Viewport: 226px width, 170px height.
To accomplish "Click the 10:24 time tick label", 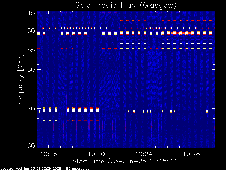I will 144,154.
